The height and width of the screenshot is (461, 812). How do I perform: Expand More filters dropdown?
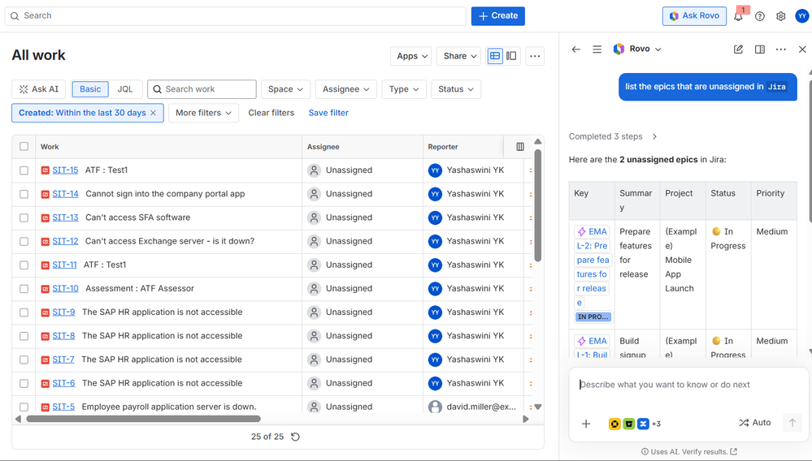coord(203,113)
